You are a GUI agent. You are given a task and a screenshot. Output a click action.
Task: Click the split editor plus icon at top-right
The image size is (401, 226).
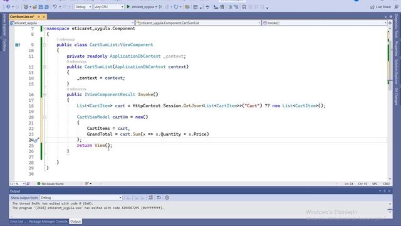(x=390, y=23)
